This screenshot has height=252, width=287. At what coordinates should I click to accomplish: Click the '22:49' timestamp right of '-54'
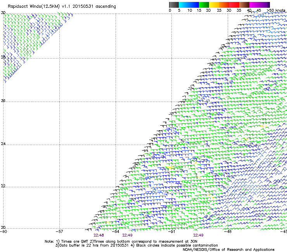127,235
